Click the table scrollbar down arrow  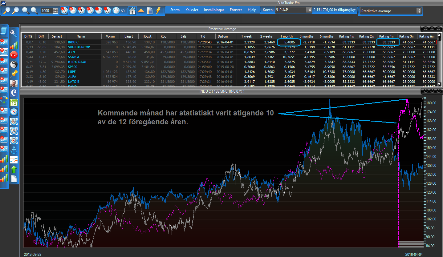coord(440,84)
